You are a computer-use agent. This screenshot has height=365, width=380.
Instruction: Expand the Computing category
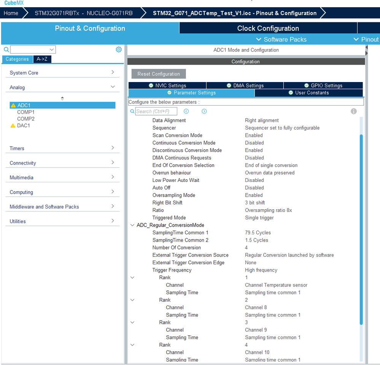click(113, 191)
